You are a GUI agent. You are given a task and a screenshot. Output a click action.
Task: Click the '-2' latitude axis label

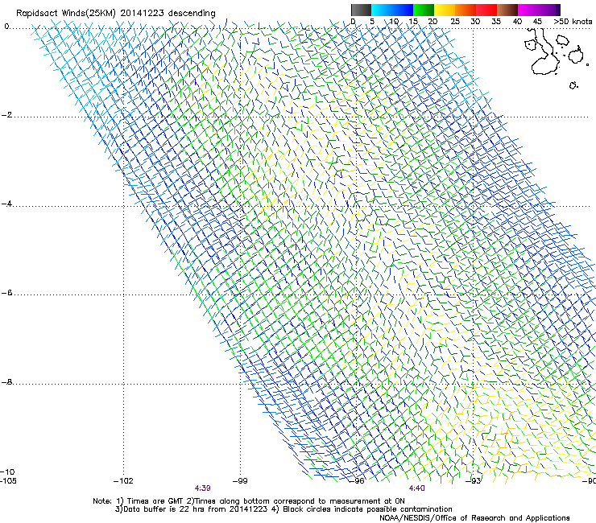point(6,115)
